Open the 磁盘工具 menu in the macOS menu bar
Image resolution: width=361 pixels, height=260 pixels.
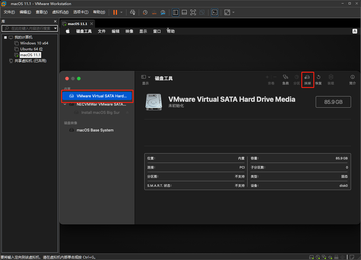(x=84, y=31)
